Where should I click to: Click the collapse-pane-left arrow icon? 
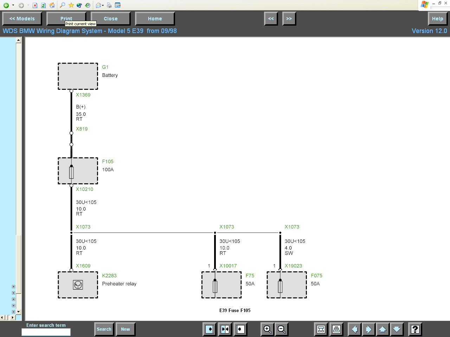[240, 329]
